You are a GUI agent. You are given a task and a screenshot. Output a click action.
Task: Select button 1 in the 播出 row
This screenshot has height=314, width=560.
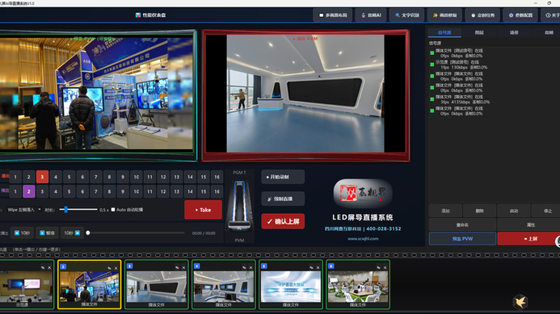15,177
